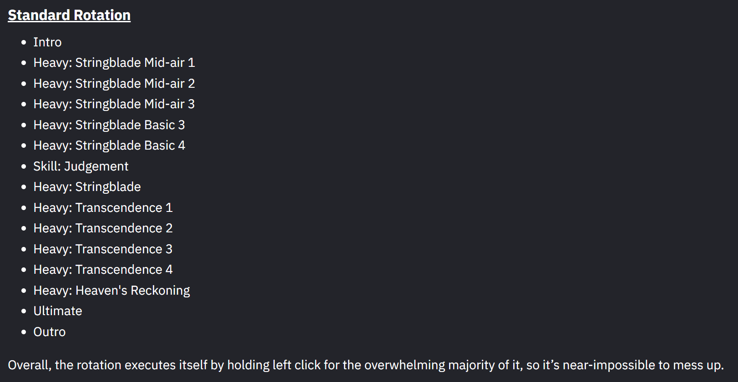Click Heavy: Transcendence 4 item
The image size is (738, 382).
[103, 270]
